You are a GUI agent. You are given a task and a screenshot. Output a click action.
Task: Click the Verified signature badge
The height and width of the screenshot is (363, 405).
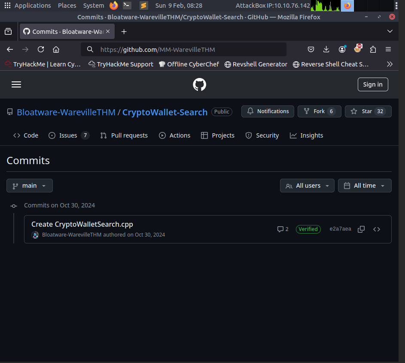[x=308, y=229]
